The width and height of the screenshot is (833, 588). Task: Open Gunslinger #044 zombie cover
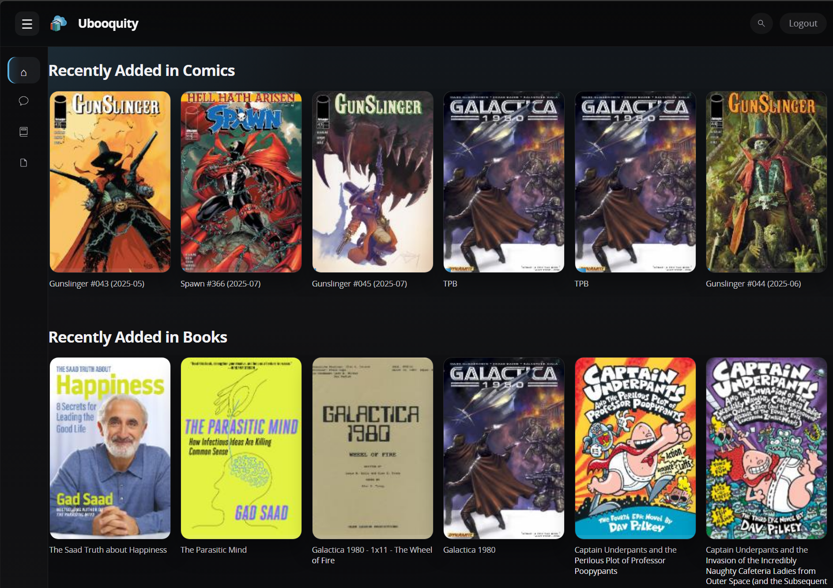[766, 182]
